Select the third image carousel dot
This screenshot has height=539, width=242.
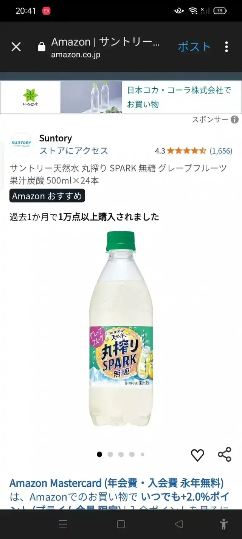(x=121, y=454)
